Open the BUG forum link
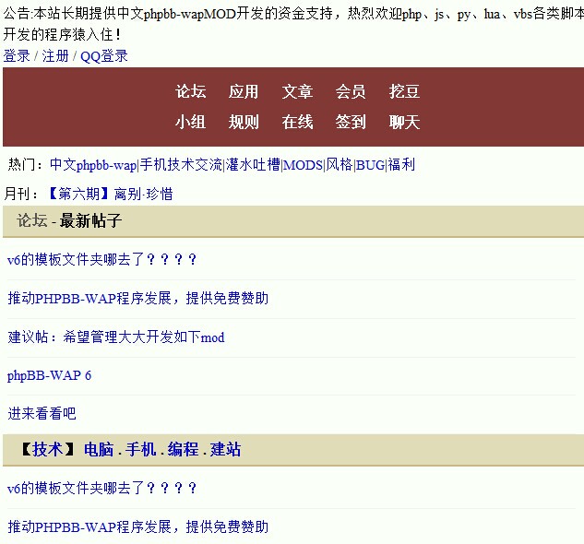 tap(370, 165)
